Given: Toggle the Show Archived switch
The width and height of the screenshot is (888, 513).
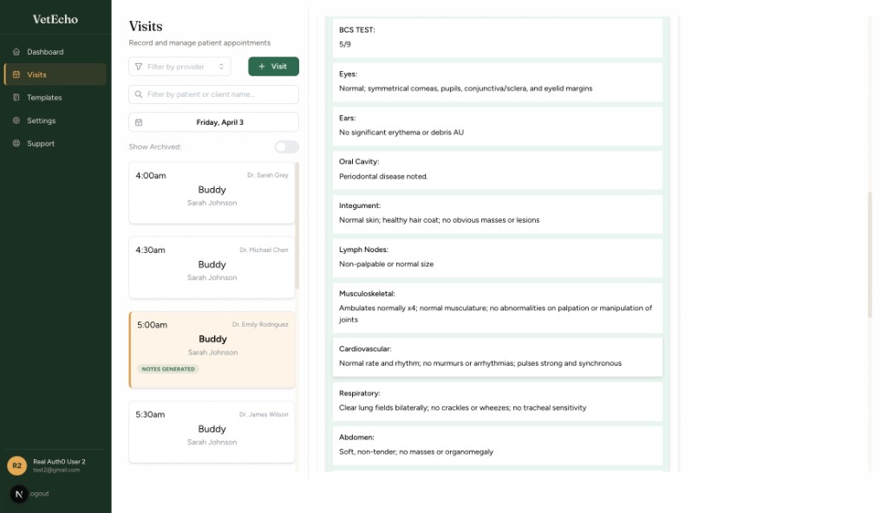Looking at the screenshot, I should (286, 147).
